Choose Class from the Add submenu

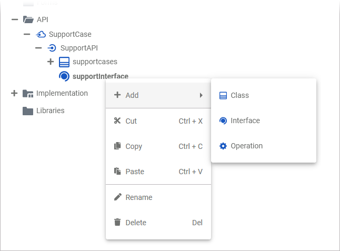(x=239, y=95)
